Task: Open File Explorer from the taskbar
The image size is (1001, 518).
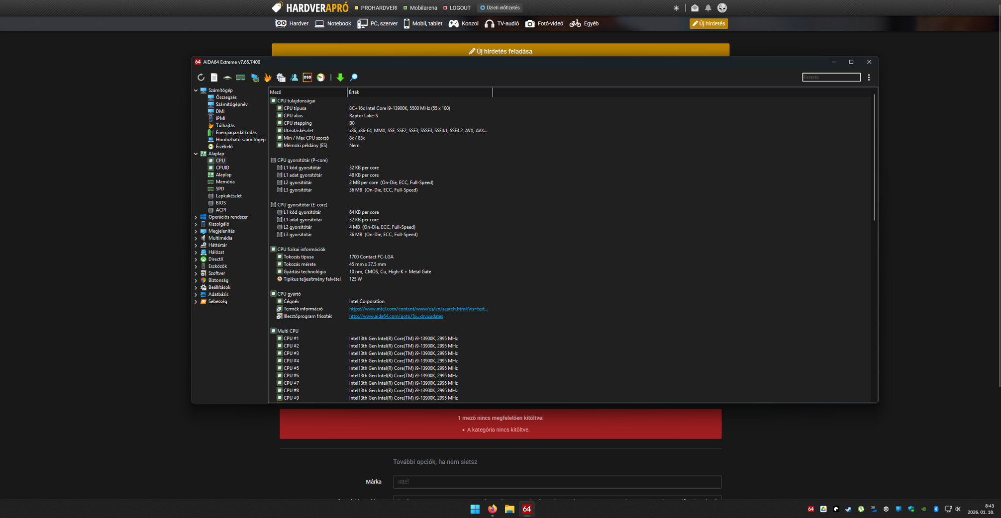Action: (x=509, y=509)
